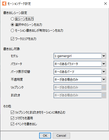
Task: Confirm settings with OK button
Action: click(45, 135)
